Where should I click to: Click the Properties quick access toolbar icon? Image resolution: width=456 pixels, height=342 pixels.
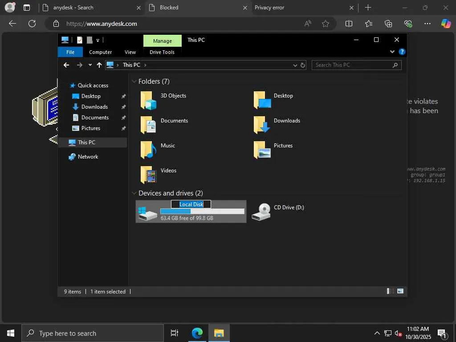tap(79, 40)
